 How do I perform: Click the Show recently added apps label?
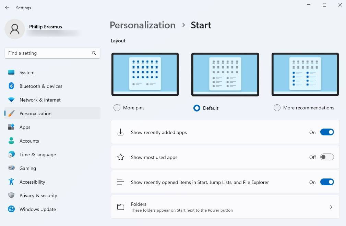pos(159,132)
